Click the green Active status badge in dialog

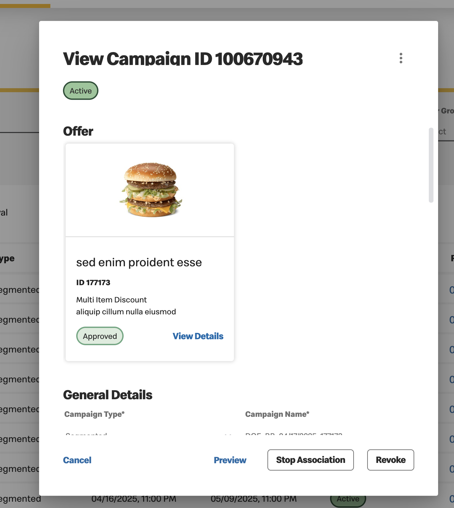pos(81,91)
